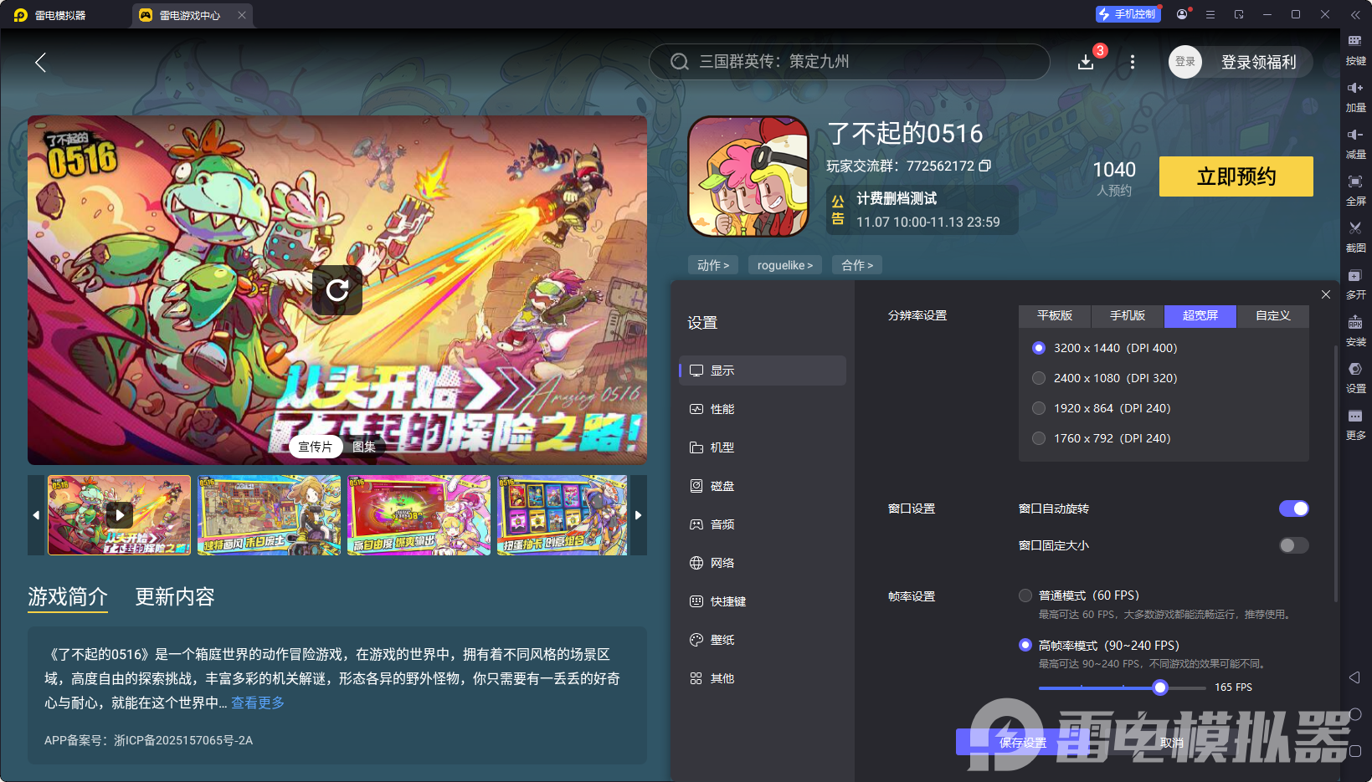The image size is (1372, 782).
Task: Open the HOTEL scene screenshot thumbnail
Action: point(269,515)
